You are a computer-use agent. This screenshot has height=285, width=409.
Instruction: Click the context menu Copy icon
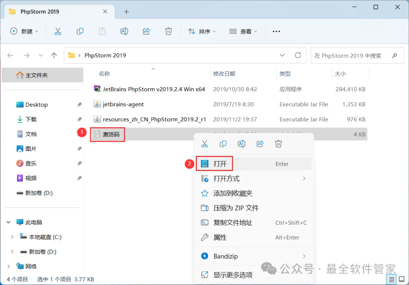click(223, 144)
